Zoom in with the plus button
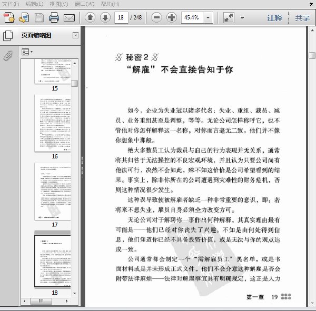Image resolution: width=316 pixels, height=311 pixels. 172,17
